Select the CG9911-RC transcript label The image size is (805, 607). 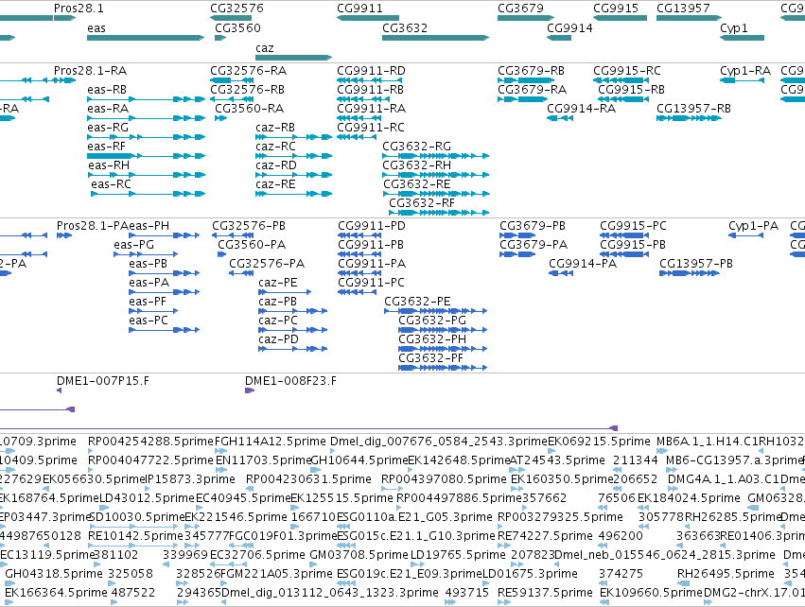[x=371, y=128]
